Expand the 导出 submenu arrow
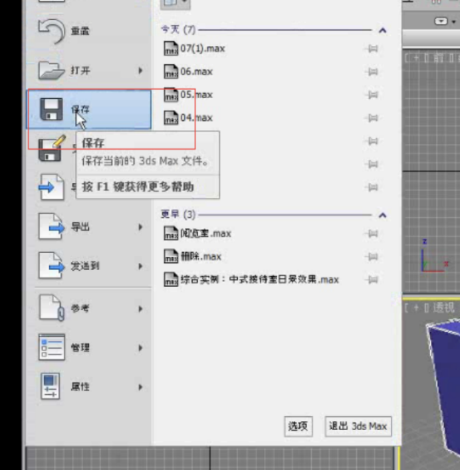 (x=140, y=227)
